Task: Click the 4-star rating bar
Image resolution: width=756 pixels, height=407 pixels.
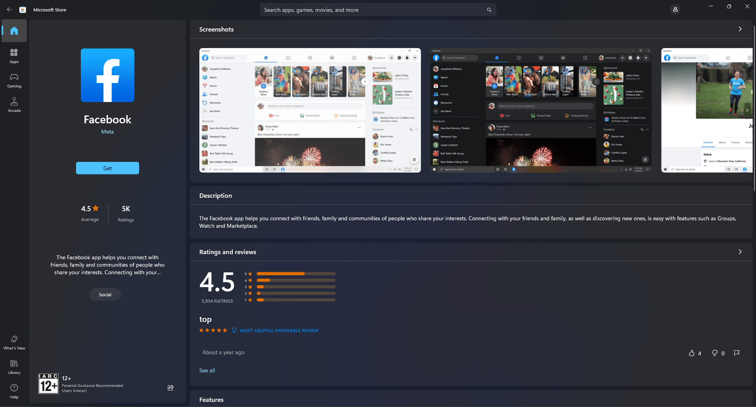Action: pos(296,280)
